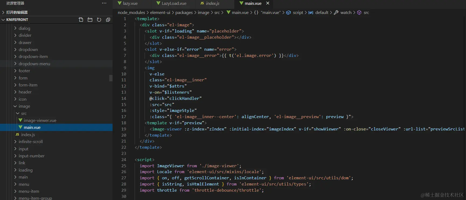Image resolution: width=466 pixels, height=200 pixels.
Task: Click line number 18 in the gutter
Action: [124, 123]
